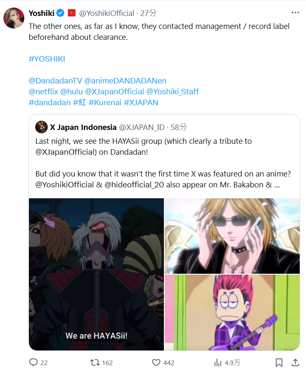Open quoted tweet text by X Japan Indonesia
Viewport: 306px width, 371px height.
click(x=163, y=163)
